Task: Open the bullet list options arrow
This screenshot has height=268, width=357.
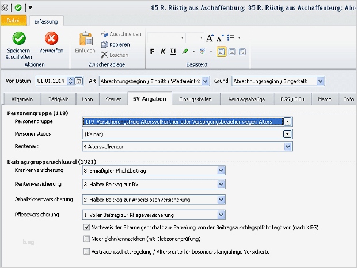Action: pyautogui.click(x=239, y=38)
